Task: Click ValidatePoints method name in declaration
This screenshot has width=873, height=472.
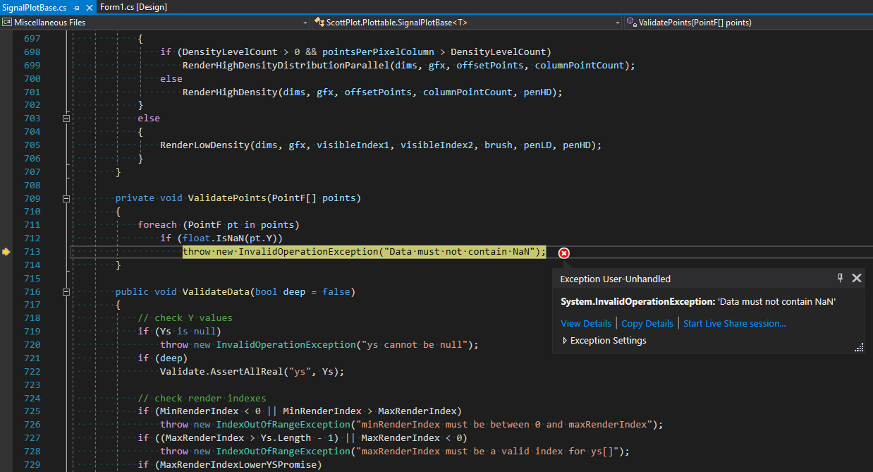Action: (227, 198)
